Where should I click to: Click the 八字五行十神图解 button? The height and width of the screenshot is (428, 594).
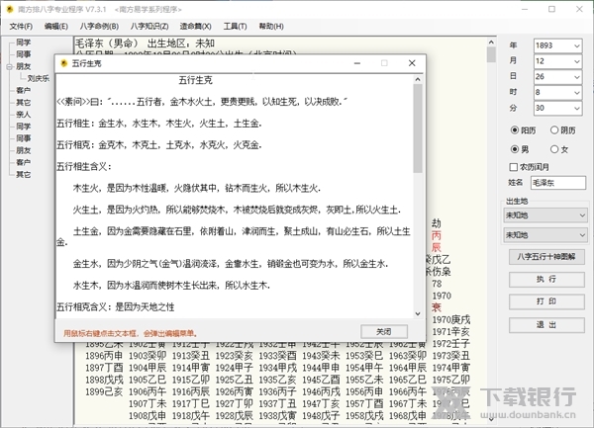[546, 257]
